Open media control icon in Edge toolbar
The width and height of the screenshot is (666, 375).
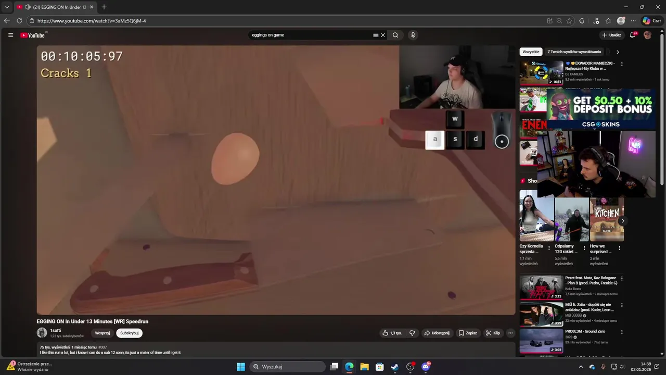596,21
